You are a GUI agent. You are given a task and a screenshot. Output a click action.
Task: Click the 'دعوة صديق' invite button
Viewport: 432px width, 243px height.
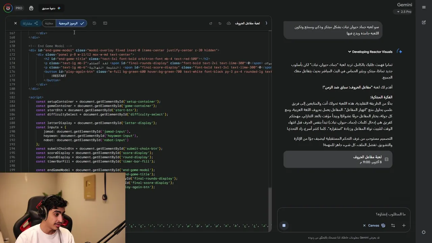point(51,8)
